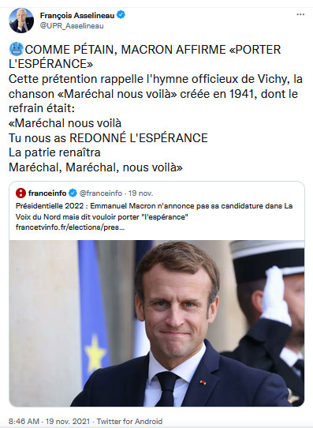Click franceinfo's verified checkmark badge
Screen dimensions: 313x428
tap(73, 193)
